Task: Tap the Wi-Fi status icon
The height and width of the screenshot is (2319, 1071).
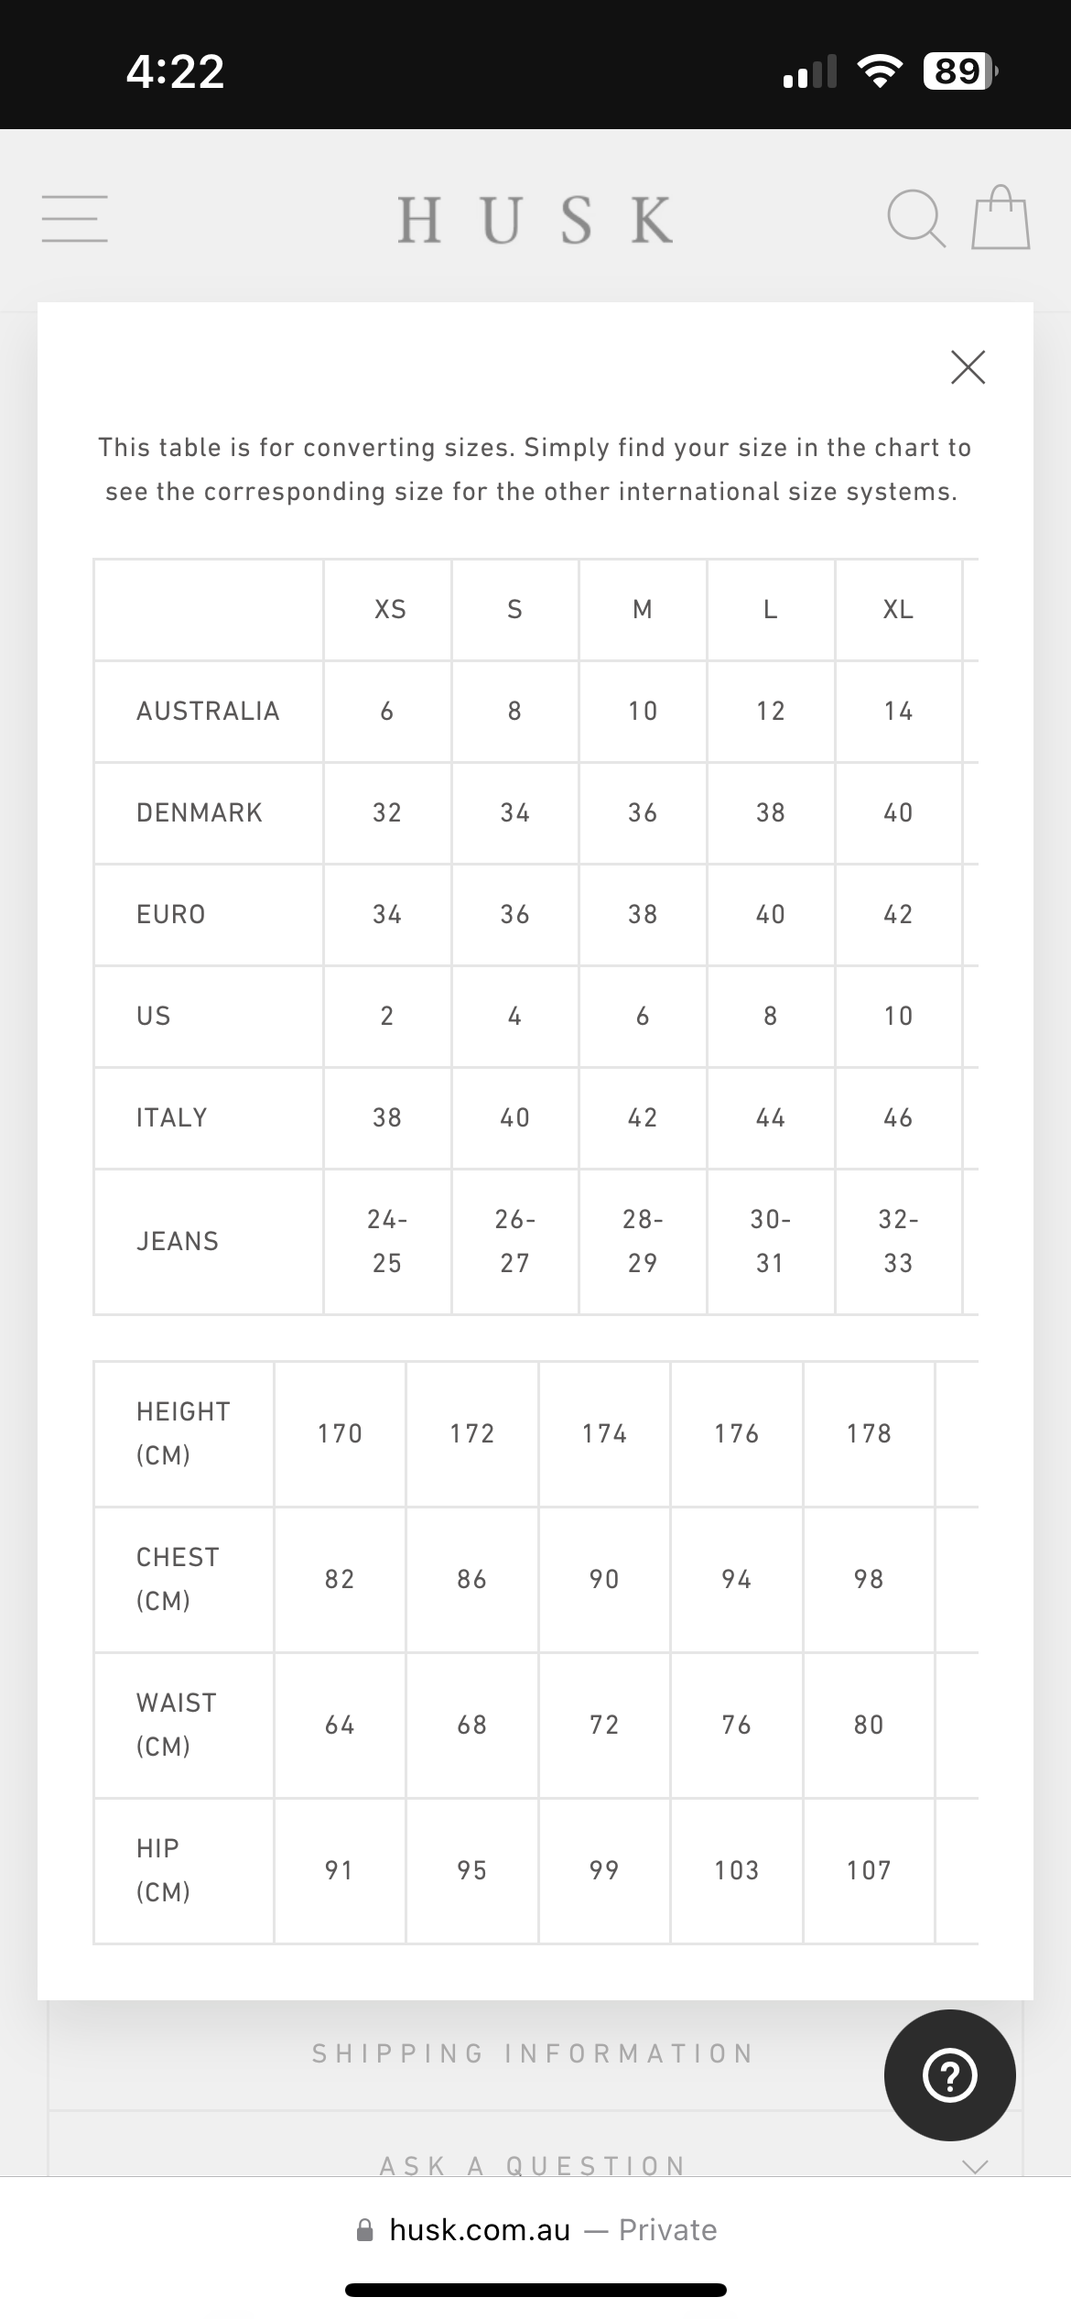Action: [x=879, y=71]
